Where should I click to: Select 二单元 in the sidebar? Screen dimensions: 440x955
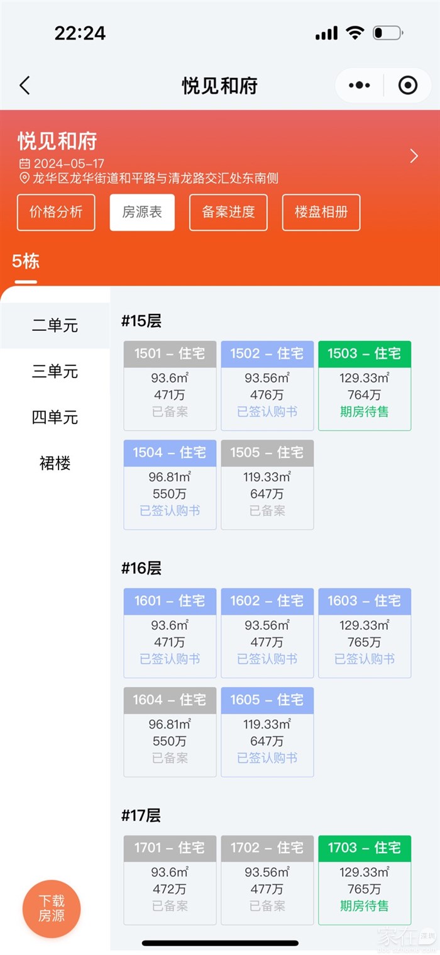click(x=55, y=326)
